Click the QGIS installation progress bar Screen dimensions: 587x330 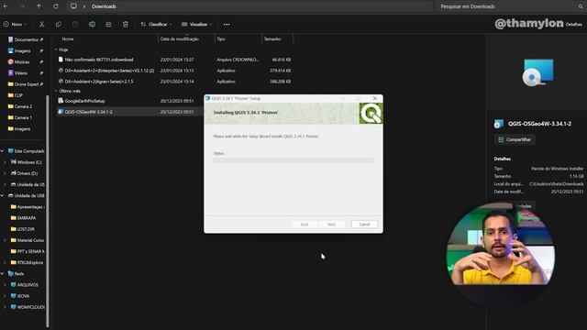[x=293, y=160]
